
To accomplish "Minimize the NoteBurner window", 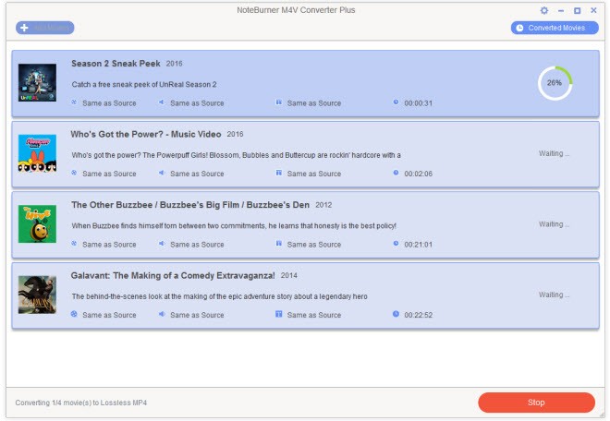I will pos(561,10).
